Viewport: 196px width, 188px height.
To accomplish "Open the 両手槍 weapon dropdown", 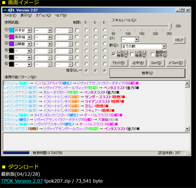I will (x=29, y=37).
